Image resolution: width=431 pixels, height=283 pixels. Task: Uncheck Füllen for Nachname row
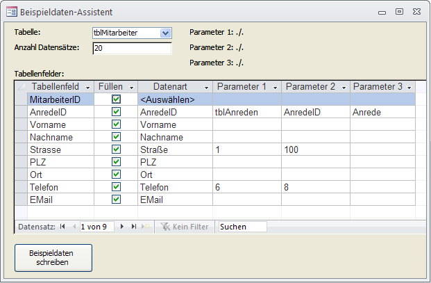coord(117,137)
